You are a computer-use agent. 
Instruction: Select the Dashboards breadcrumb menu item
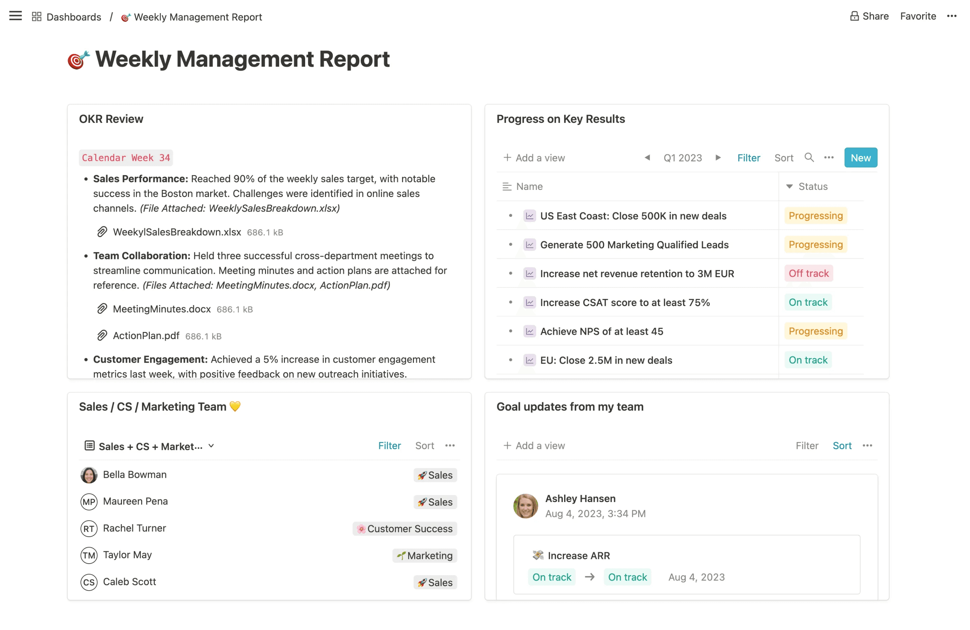73,15
